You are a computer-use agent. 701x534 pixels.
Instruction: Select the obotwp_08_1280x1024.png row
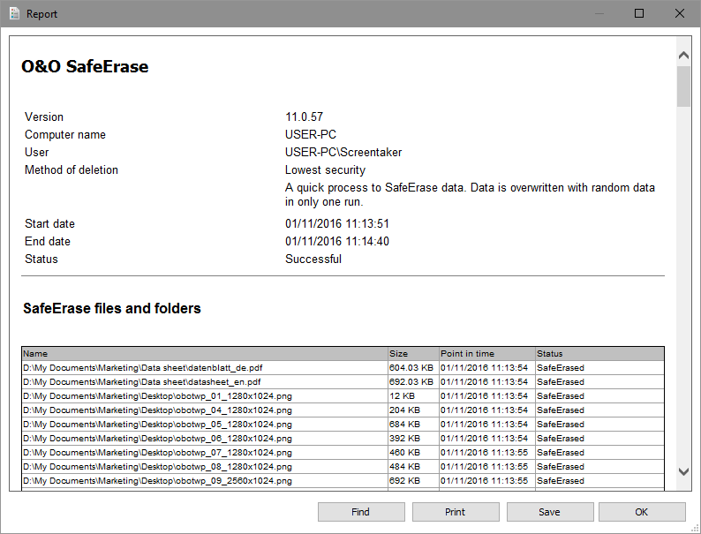coord(343,467)
